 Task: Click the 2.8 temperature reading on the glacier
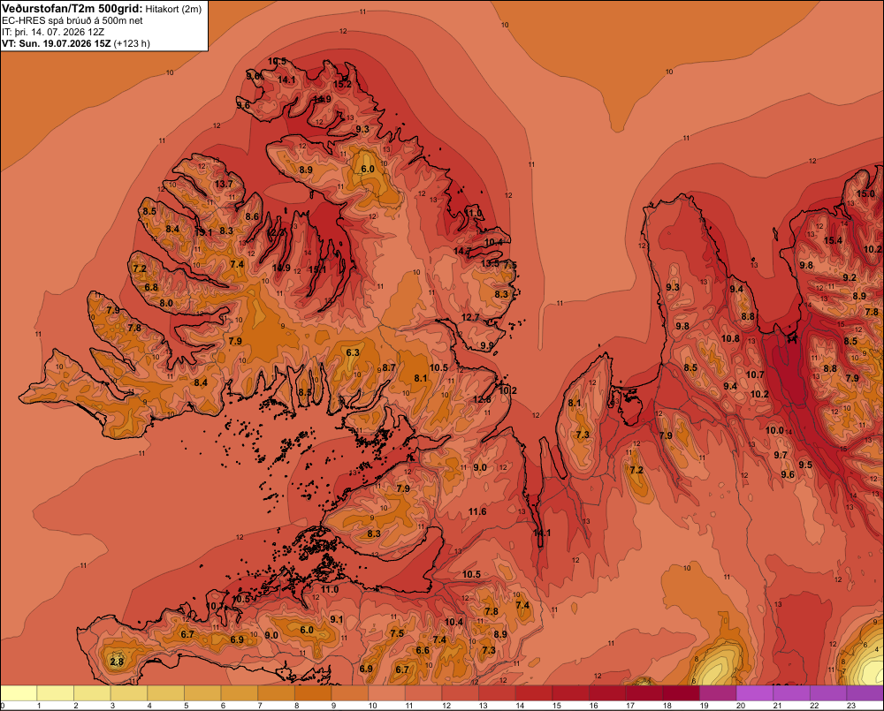[117, 662]
